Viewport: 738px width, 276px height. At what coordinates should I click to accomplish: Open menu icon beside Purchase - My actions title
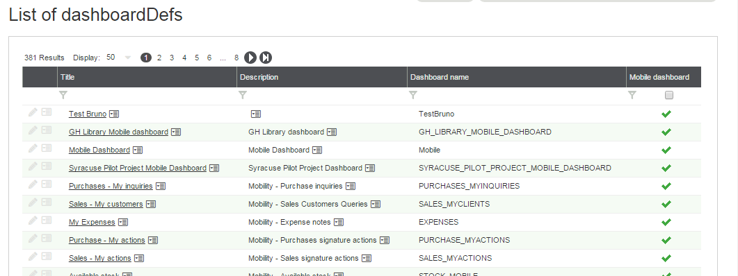153,241
